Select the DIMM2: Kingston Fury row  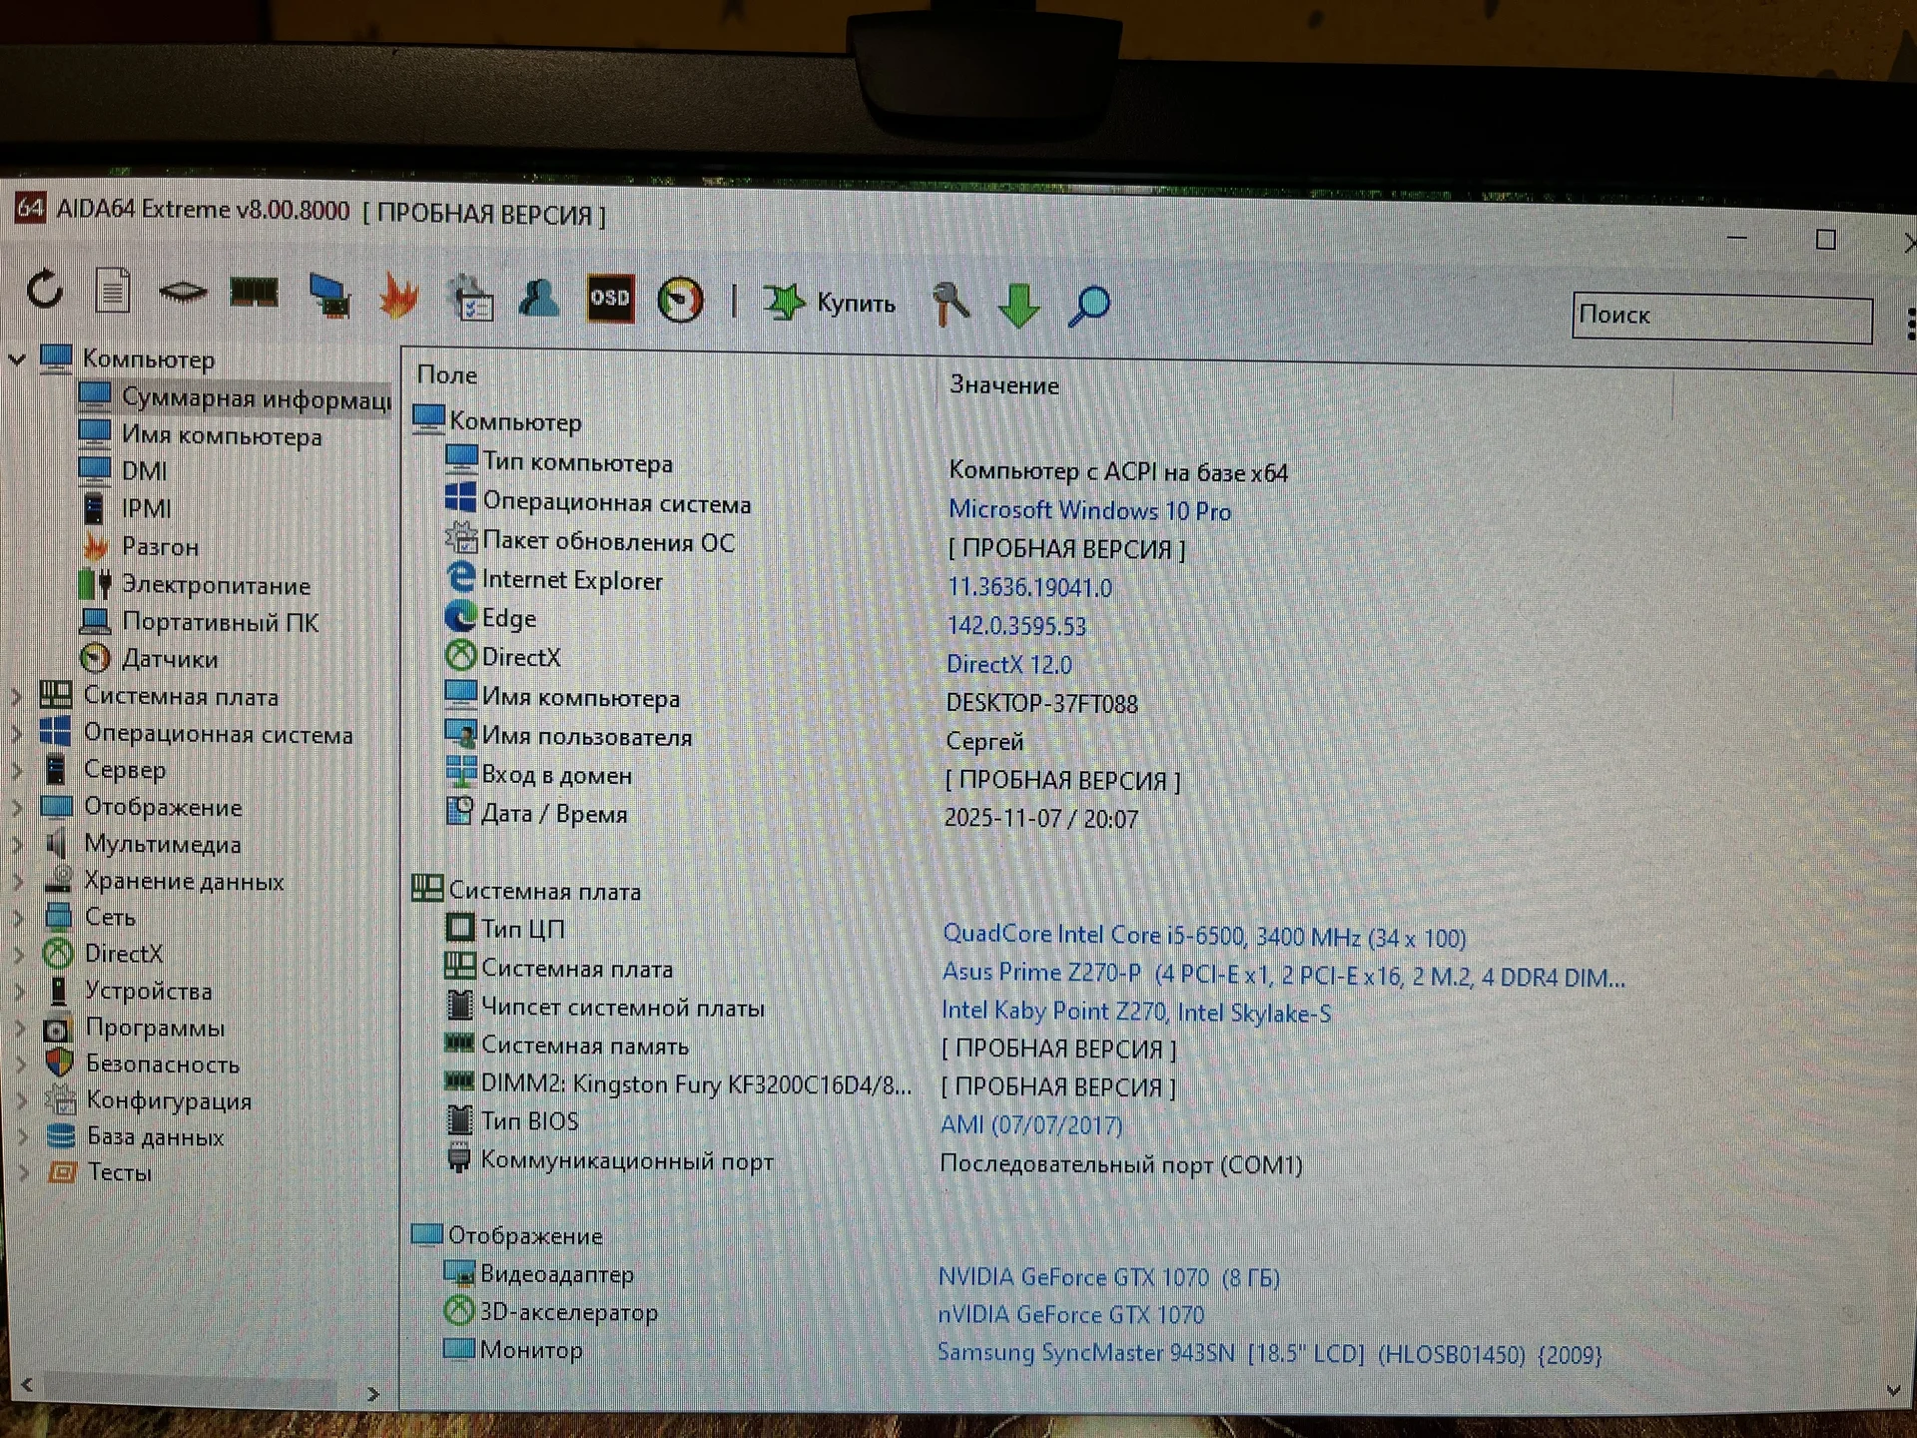810,1085
